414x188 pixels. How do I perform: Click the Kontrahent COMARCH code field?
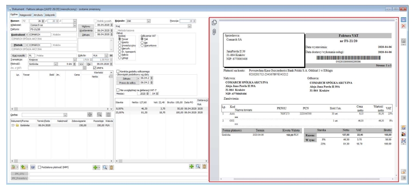[39, 35]
